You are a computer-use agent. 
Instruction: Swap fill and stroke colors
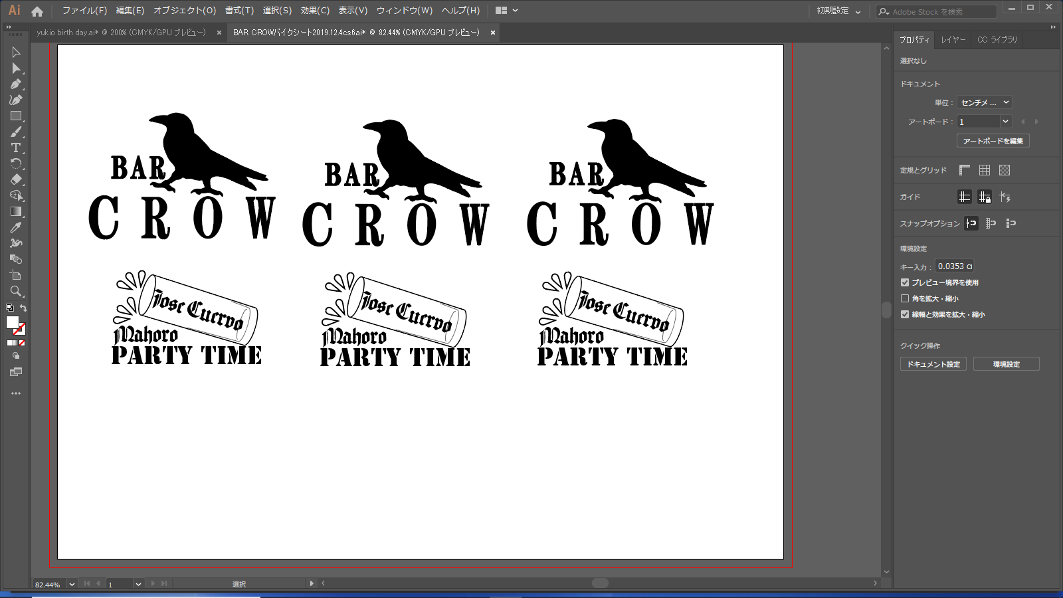[23, 308]
